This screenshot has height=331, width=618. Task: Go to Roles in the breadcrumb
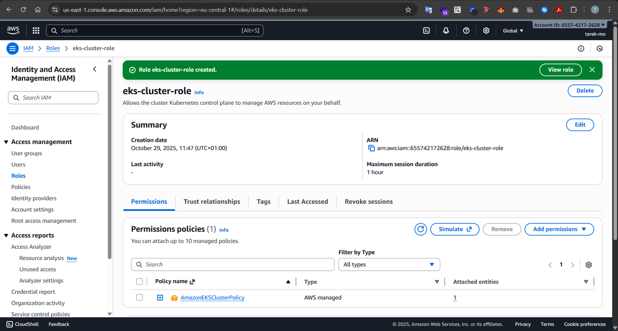tap(53, 48)
